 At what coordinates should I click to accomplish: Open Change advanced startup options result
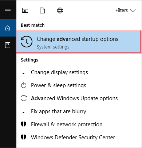(x=78, y=42)
